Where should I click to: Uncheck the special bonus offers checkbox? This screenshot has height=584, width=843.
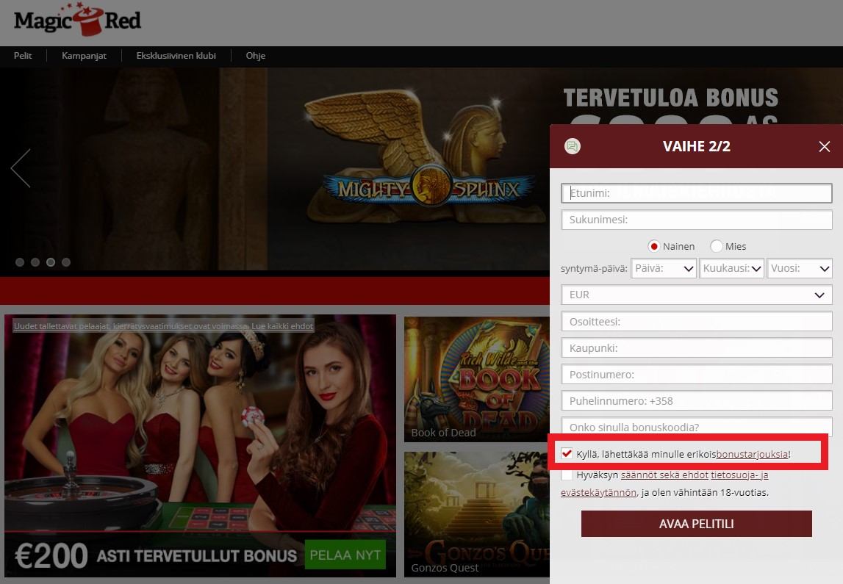pyautogui.click(x=567, y=454)
